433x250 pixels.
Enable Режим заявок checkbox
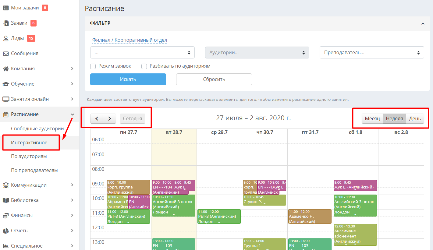tap(93, 66)
